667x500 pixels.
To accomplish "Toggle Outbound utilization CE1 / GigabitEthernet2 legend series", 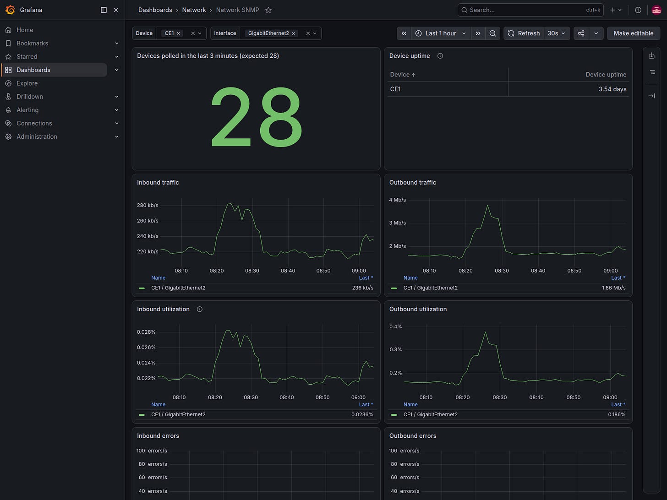I will pyautogui.click(x=430, y=414).
